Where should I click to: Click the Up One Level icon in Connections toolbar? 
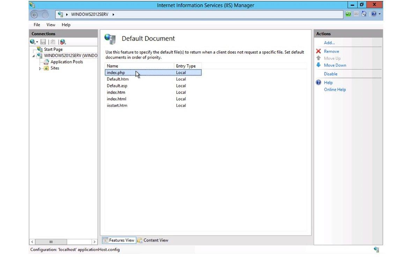tap(53, 42)
